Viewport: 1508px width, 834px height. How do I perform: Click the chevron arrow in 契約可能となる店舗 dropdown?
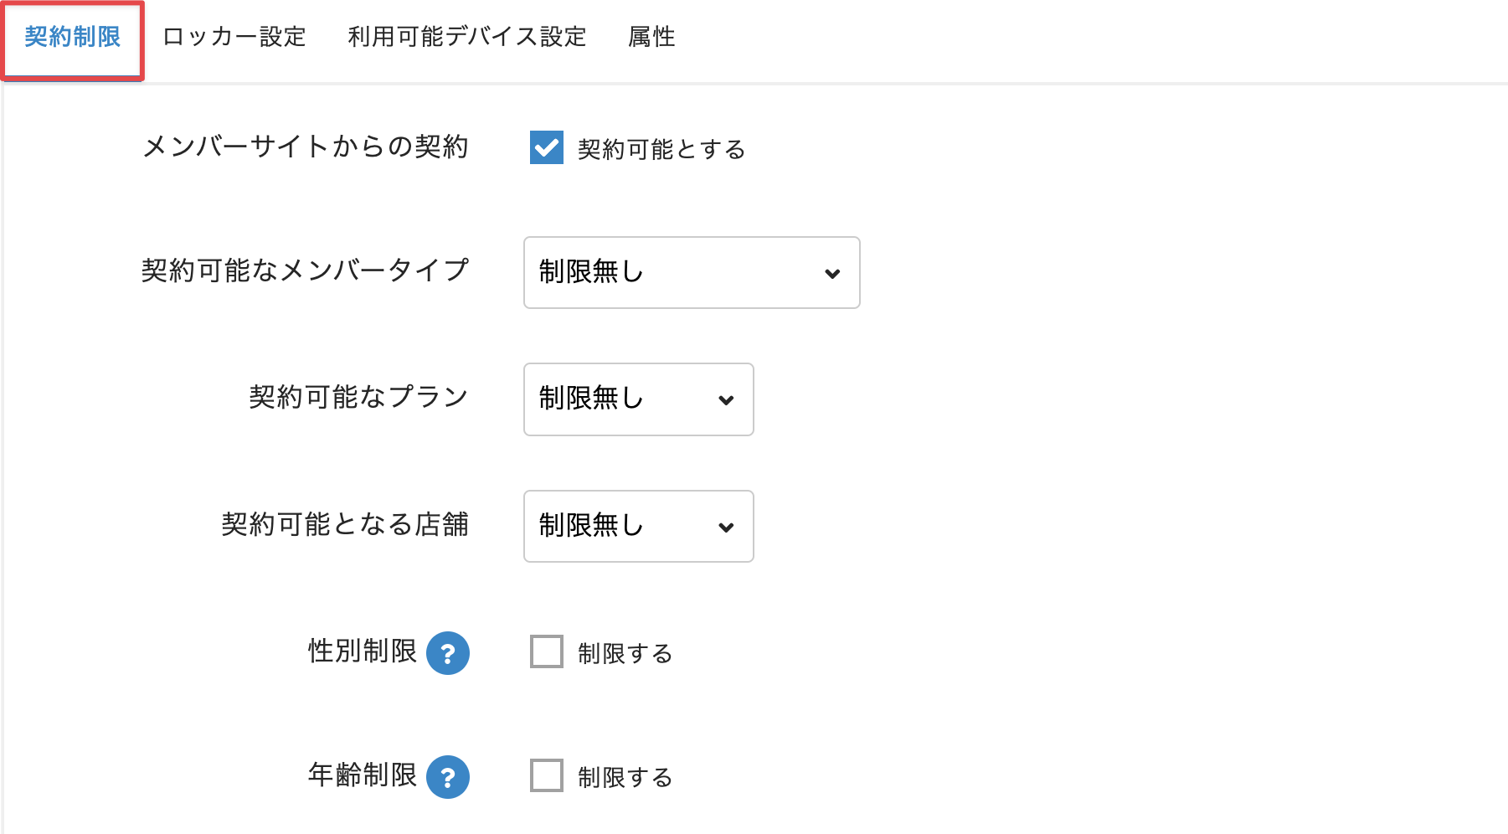point(726,528)
